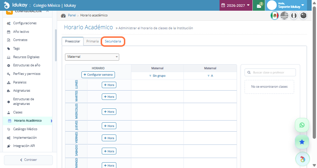Add an Hora to Jueves
This screenshot has width=317, height=168.
pyautogui.click(x=109, y=126)
